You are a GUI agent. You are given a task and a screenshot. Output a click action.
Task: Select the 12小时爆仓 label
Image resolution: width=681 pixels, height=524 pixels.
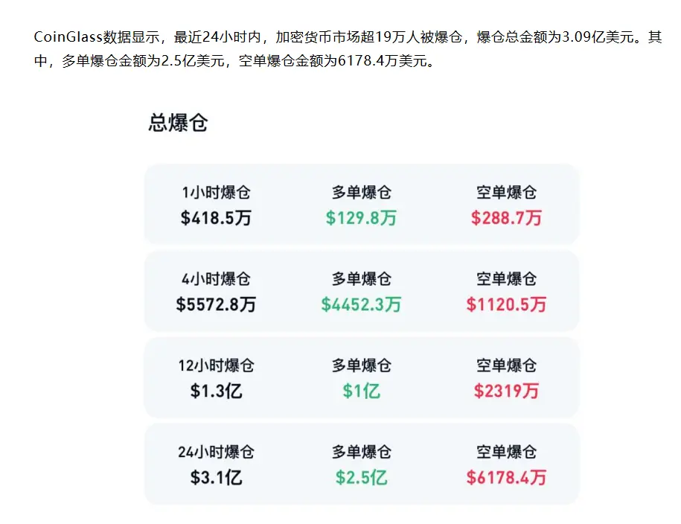click(x=216, y=365)
